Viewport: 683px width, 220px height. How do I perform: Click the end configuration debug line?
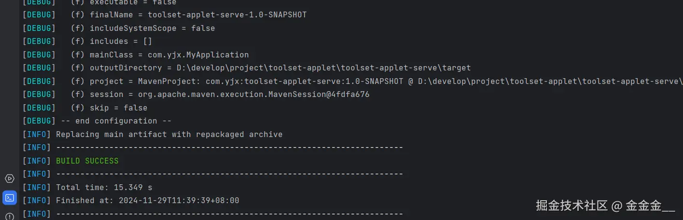coord(114,121)
